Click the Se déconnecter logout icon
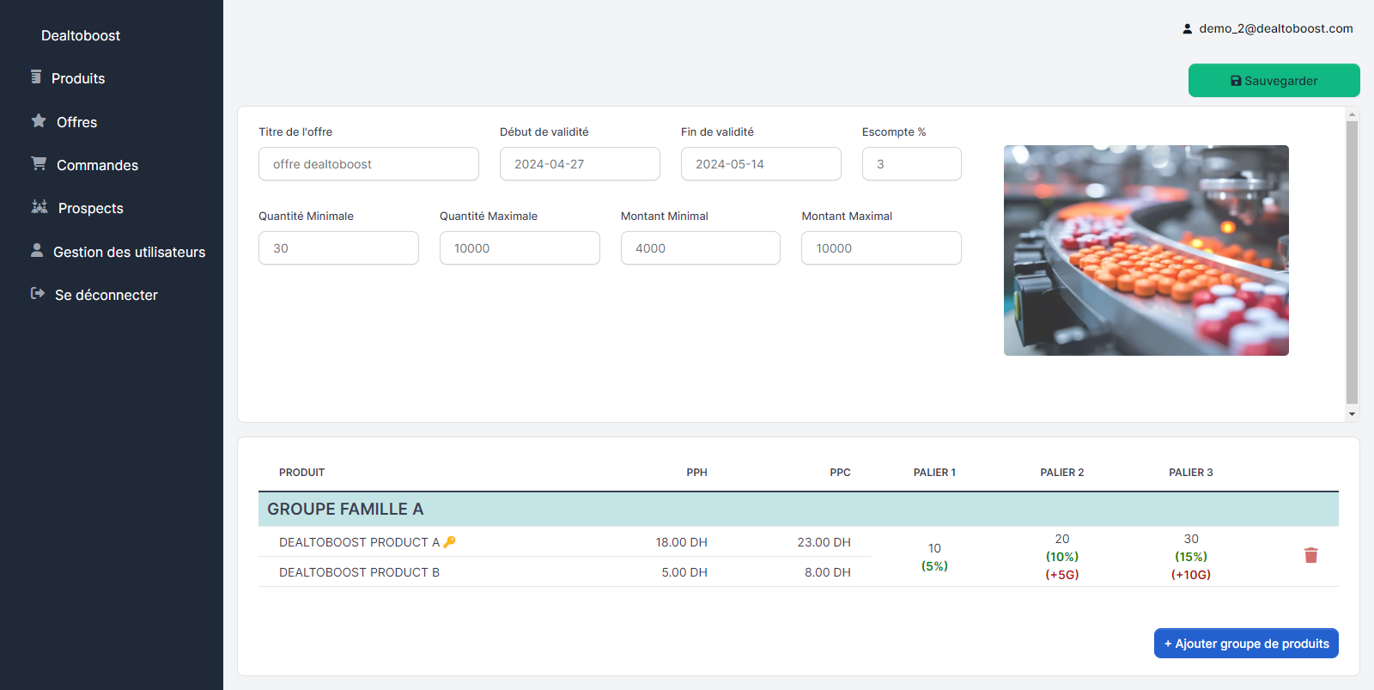This screenshot has width=1374, height=690. (38, 294)
